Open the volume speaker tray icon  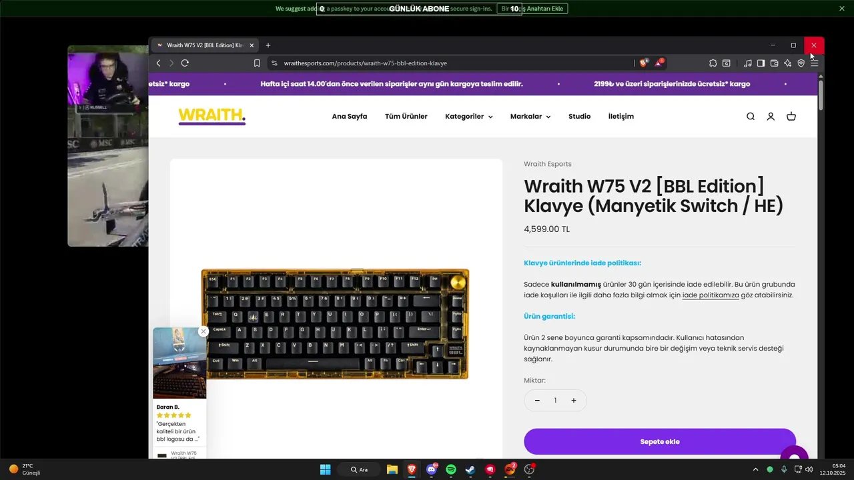click(x=809, y=469)
